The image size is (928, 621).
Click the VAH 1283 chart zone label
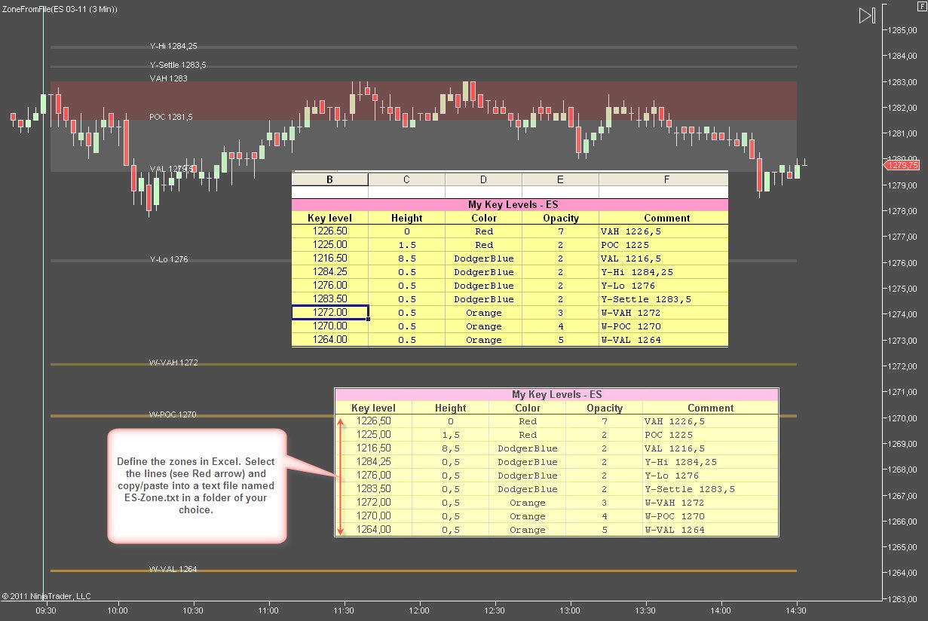pos(168,78)
